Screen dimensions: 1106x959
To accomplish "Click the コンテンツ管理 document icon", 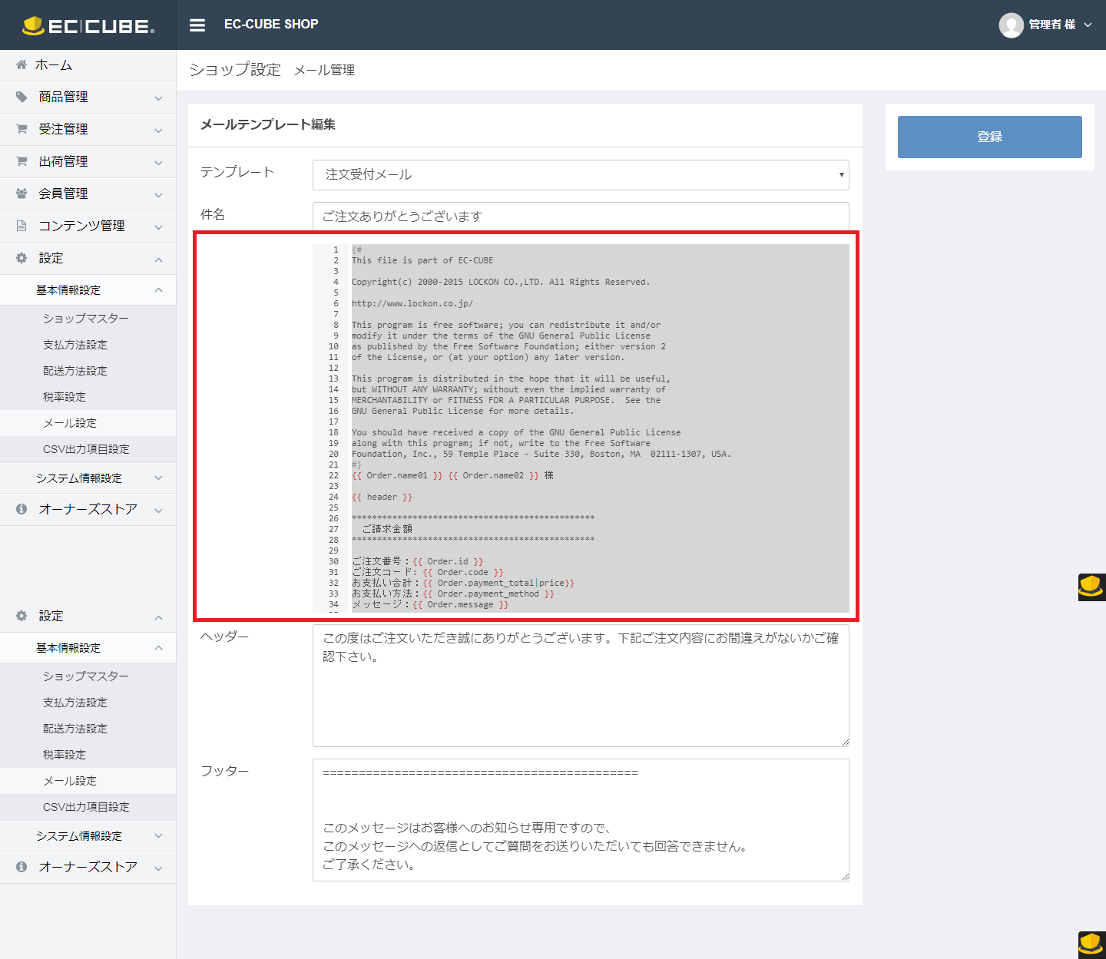I will point(22,226).
